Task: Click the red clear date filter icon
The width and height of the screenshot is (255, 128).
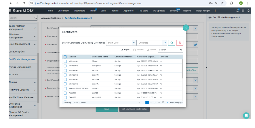Action: (x=180, y=43)
